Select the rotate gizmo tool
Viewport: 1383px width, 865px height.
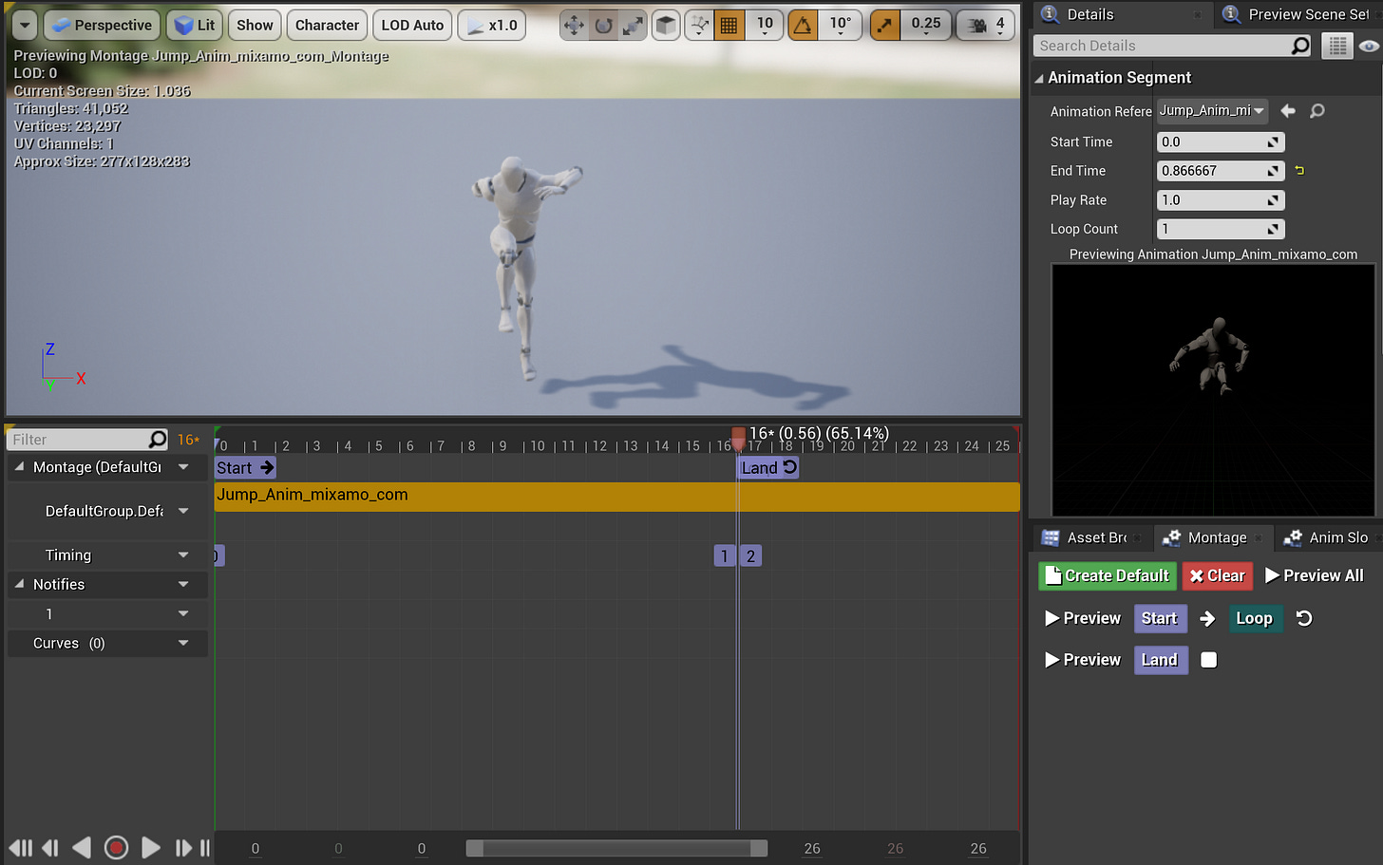tap(603, 26)
